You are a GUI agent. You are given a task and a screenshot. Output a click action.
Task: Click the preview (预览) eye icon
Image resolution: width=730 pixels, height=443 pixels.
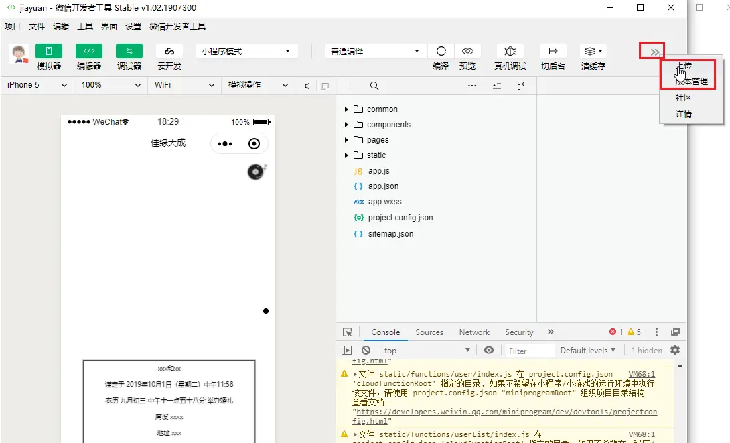pyautogui.click(x=467, y=51)
